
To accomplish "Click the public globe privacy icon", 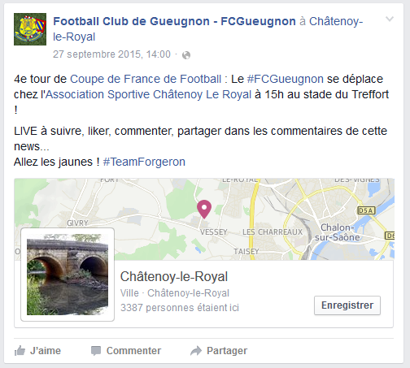I will (x=186, y=55).
